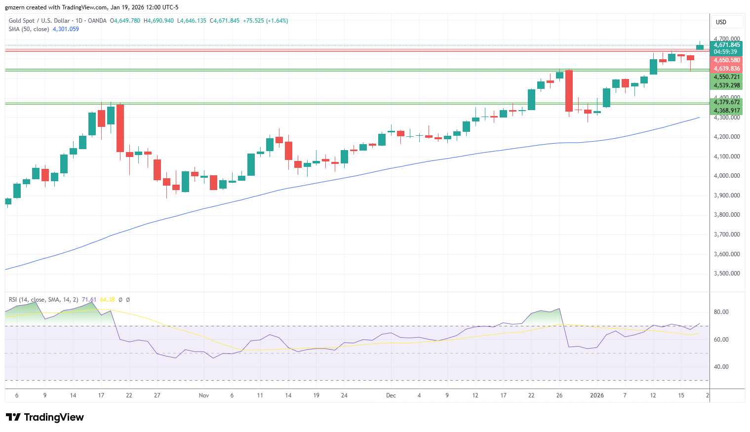Click the 60.00 RSI scale label
The image size is (750, 432).
click(721, 340)
